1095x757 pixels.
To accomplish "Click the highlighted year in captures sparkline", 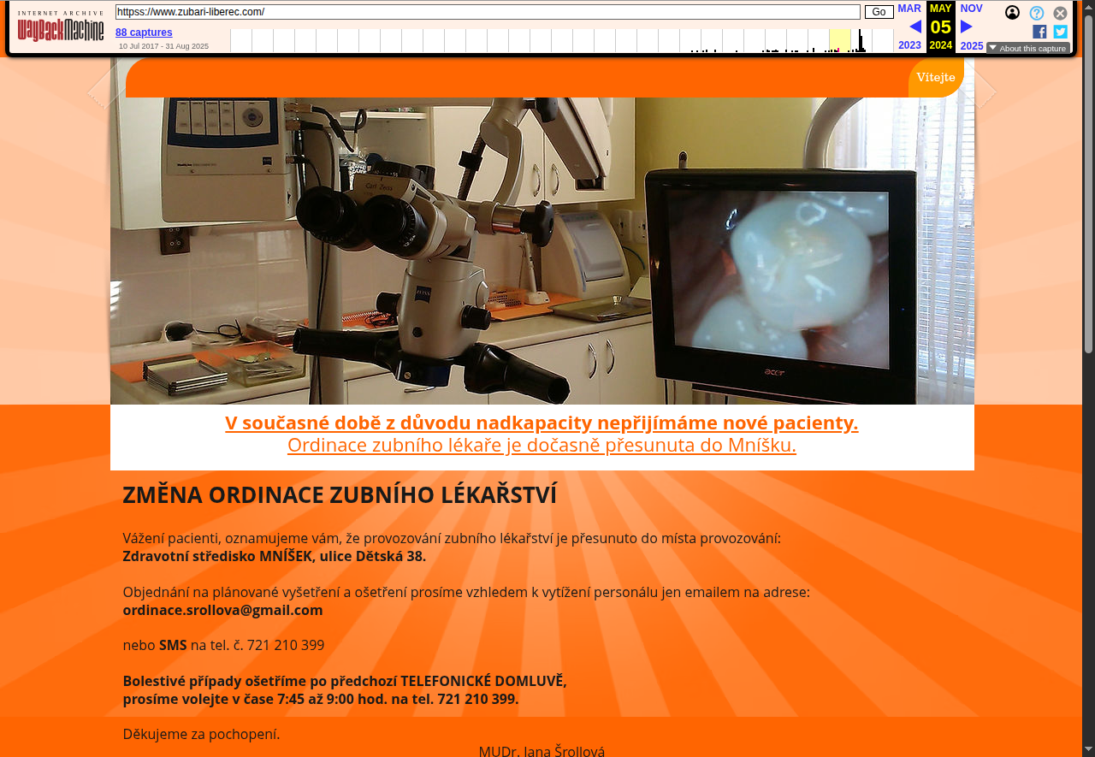I will (839, 40).
